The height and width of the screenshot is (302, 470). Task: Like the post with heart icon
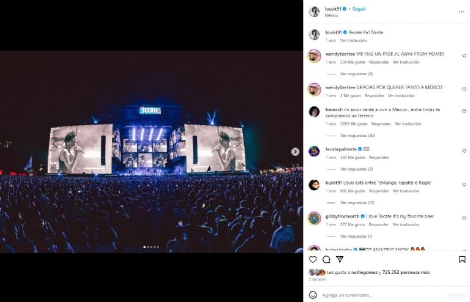pyautogui.click(x=313, y=259)
